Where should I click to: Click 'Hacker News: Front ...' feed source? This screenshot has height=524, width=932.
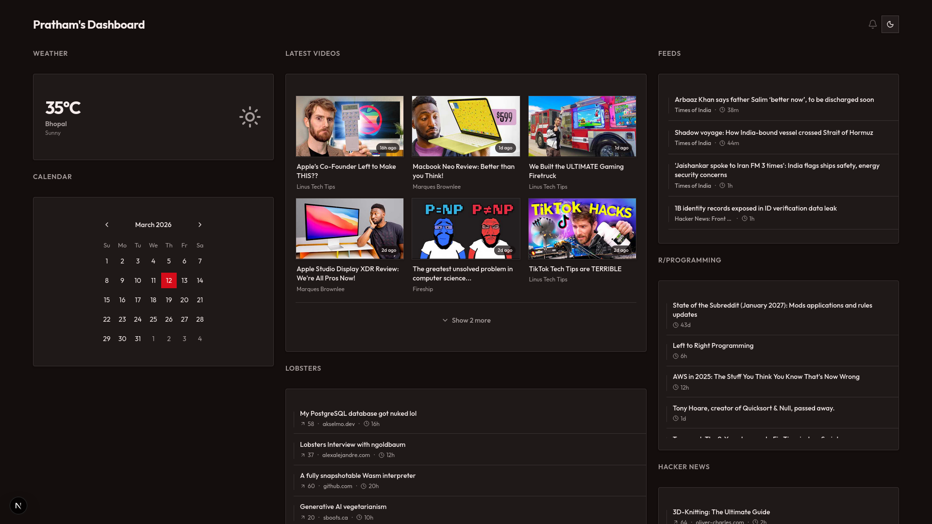pos(703,219)
